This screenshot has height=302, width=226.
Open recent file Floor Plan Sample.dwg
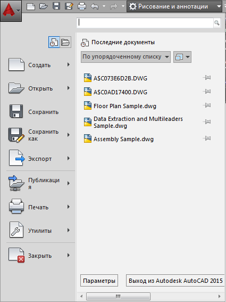point(125,106)
